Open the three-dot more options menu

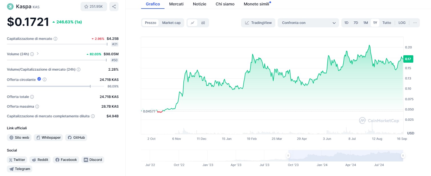tap(415, 23)
